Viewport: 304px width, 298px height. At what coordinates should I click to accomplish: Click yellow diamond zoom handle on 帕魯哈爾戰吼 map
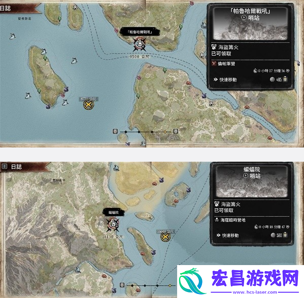click(x=165, y=132)
